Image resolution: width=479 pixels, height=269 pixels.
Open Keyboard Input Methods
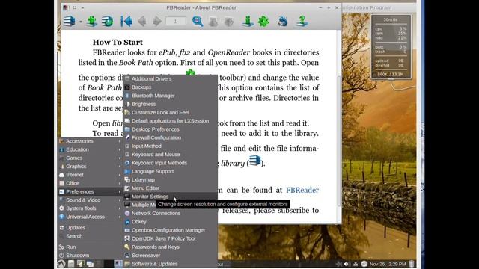click(x=171, y=163)
